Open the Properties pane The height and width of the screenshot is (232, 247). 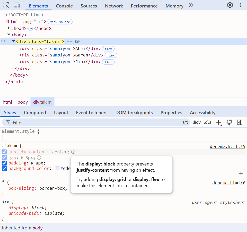coord(171,113)
